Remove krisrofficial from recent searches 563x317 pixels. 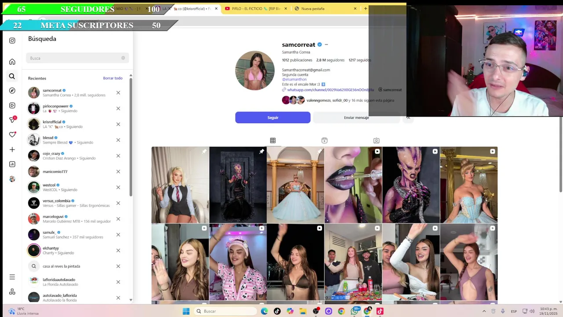[x=118, y=124]
